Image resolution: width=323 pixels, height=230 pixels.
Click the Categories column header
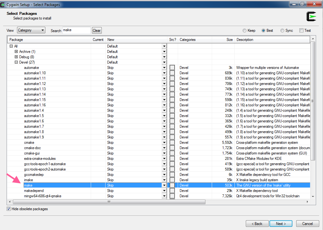pos(195,40)
